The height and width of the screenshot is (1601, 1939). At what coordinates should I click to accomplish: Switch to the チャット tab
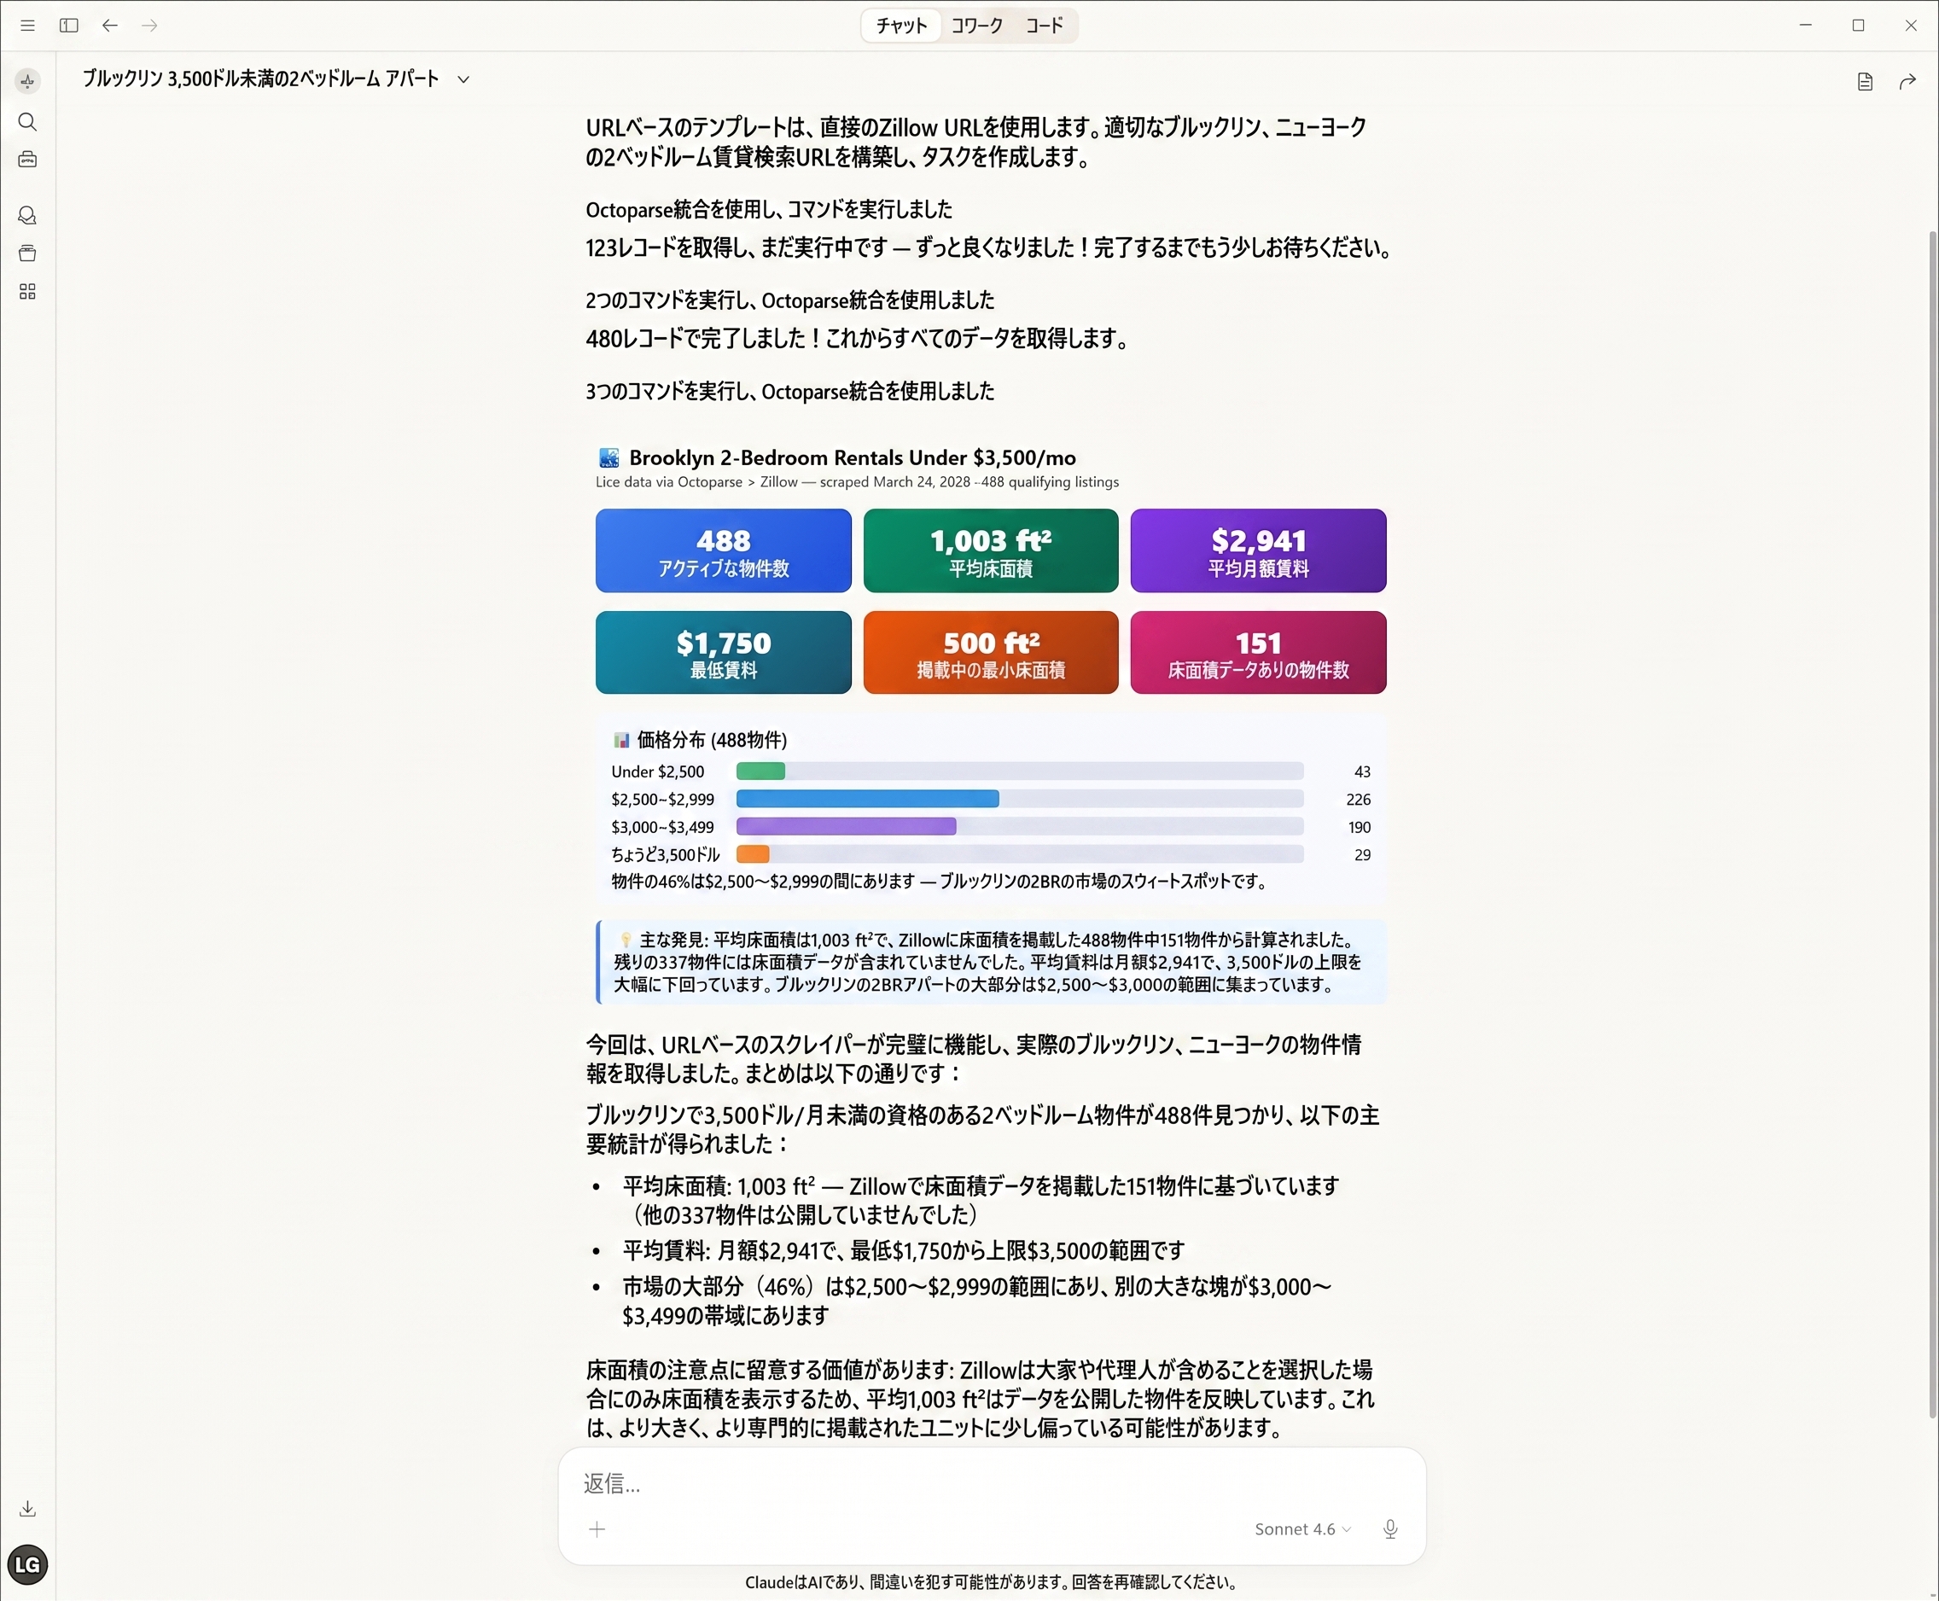click(901, 26)
